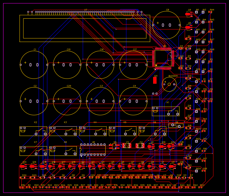Select relay K8 footprint

(63, 151)
